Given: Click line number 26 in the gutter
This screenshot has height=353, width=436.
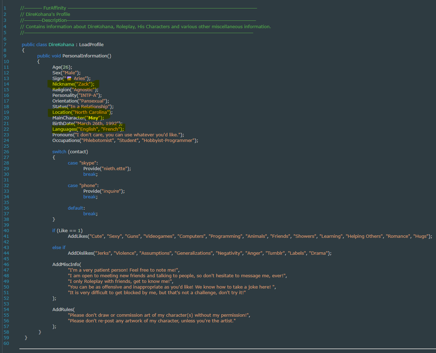Looking at the screenshot, I should 6,152.
